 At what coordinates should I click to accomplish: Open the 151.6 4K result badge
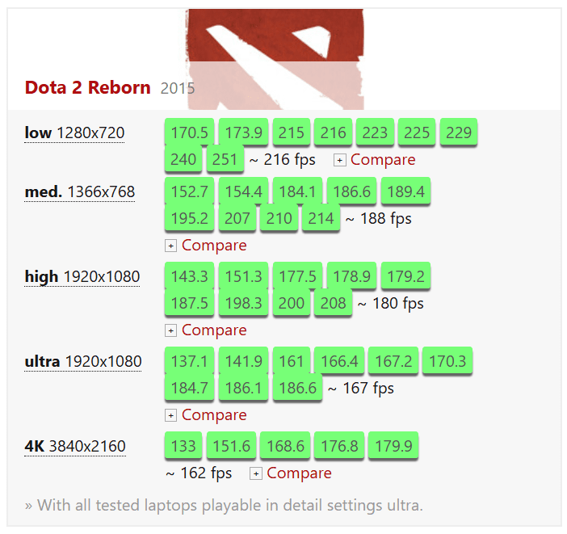pyautogui.click(x=231, y=446)
